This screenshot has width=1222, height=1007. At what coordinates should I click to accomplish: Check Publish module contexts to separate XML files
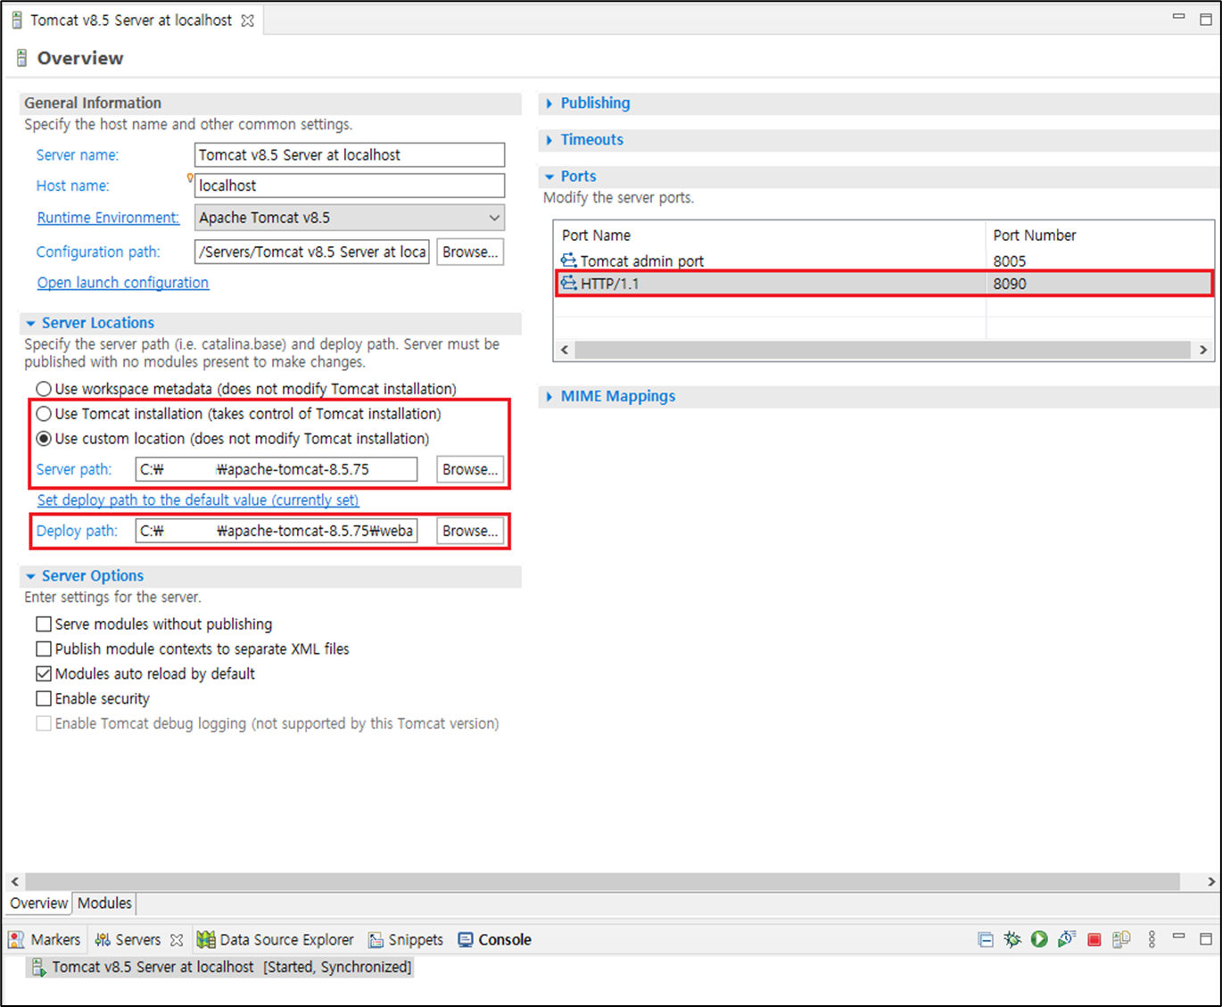(44, 649)
